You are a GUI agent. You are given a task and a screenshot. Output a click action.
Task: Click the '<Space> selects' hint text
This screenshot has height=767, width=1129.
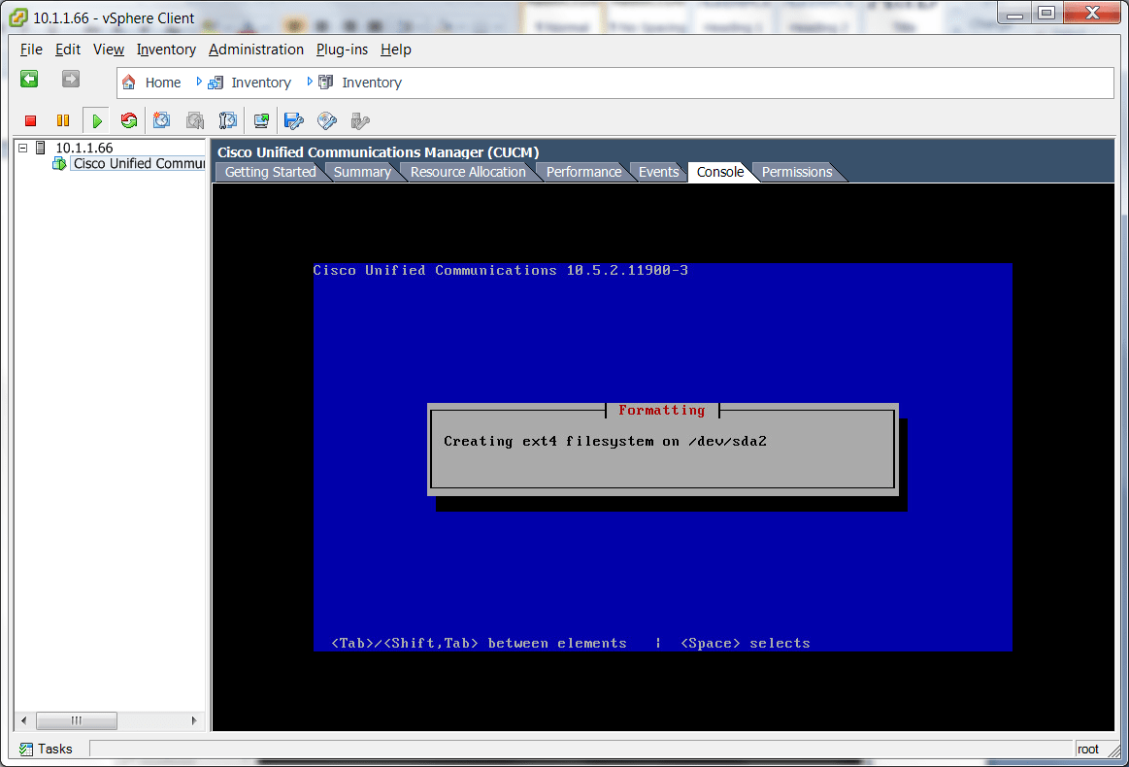click(x=746, y=643)
